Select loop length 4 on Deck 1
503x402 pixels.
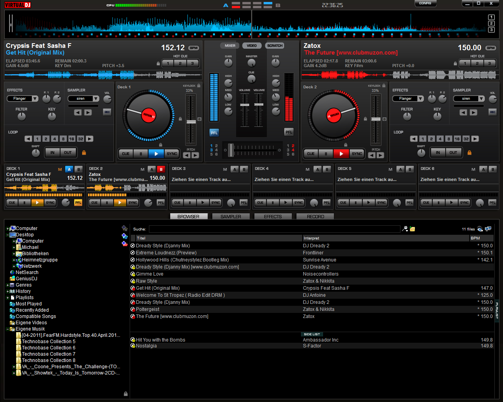pyautogui.click(x=55, y=139)
